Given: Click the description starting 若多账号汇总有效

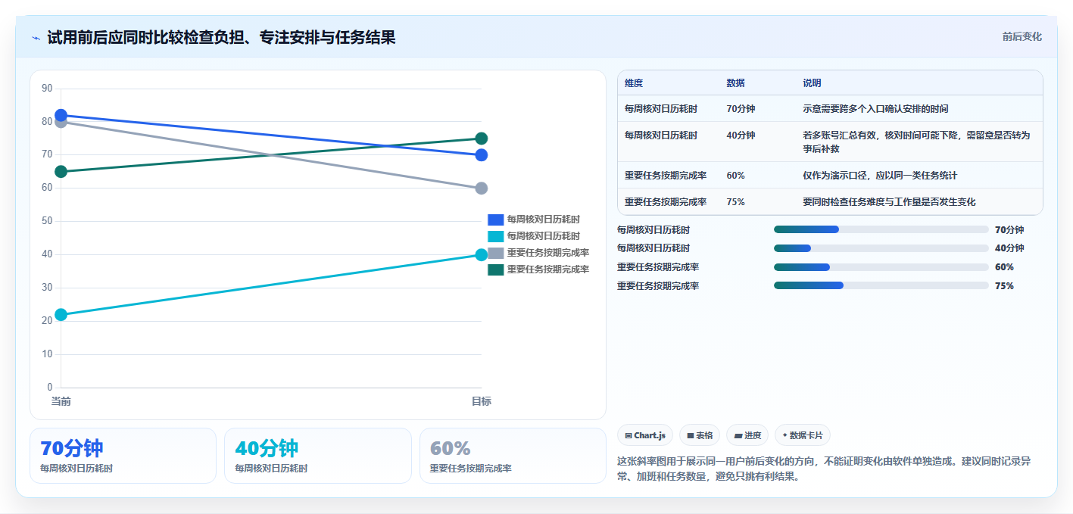Looking at the screenshot, I should tap(916, 142).
